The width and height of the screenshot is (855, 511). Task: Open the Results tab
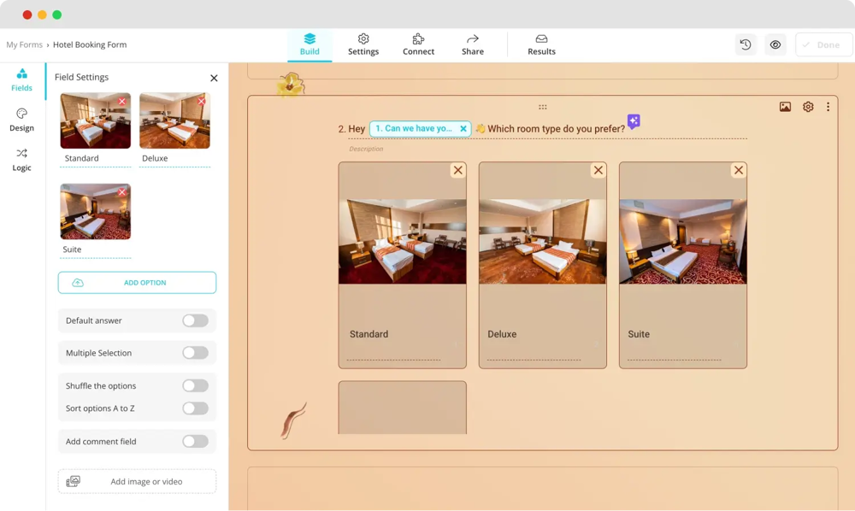pyautogui.click(x=541, y=44)
